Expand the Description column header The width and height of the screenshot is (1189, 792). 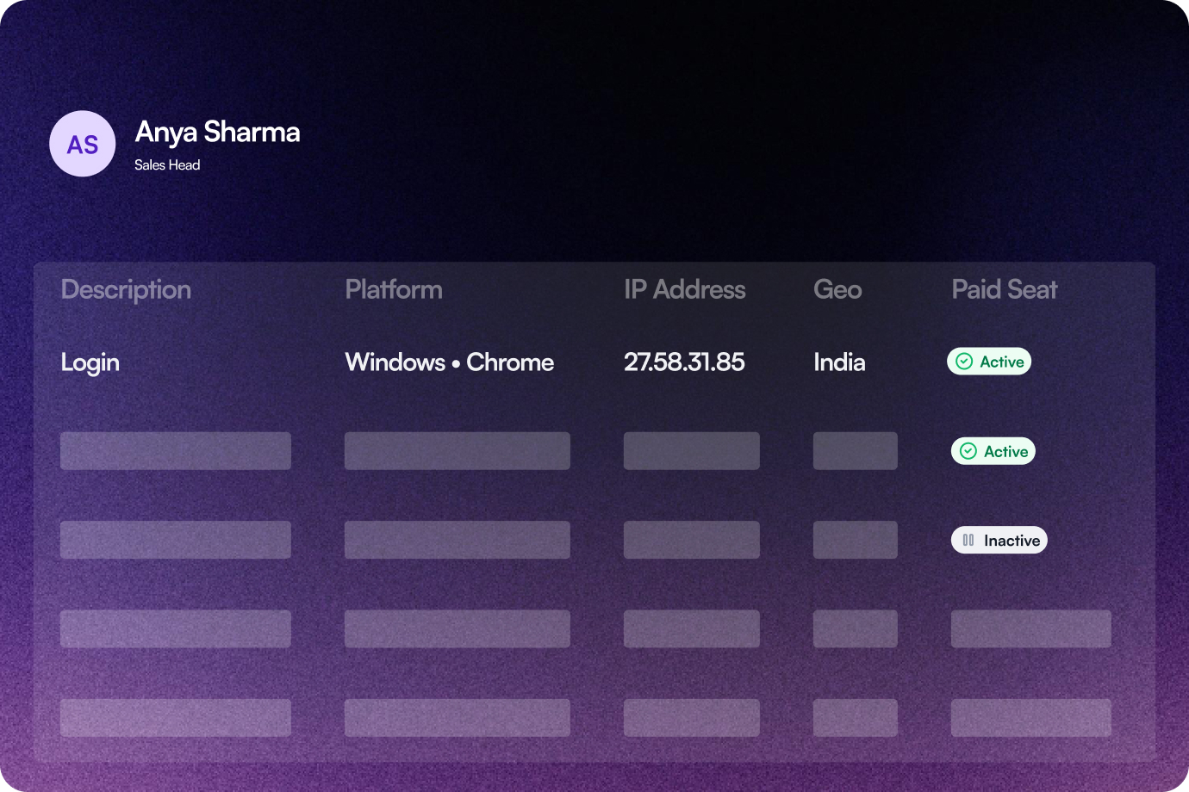[126, 290]
